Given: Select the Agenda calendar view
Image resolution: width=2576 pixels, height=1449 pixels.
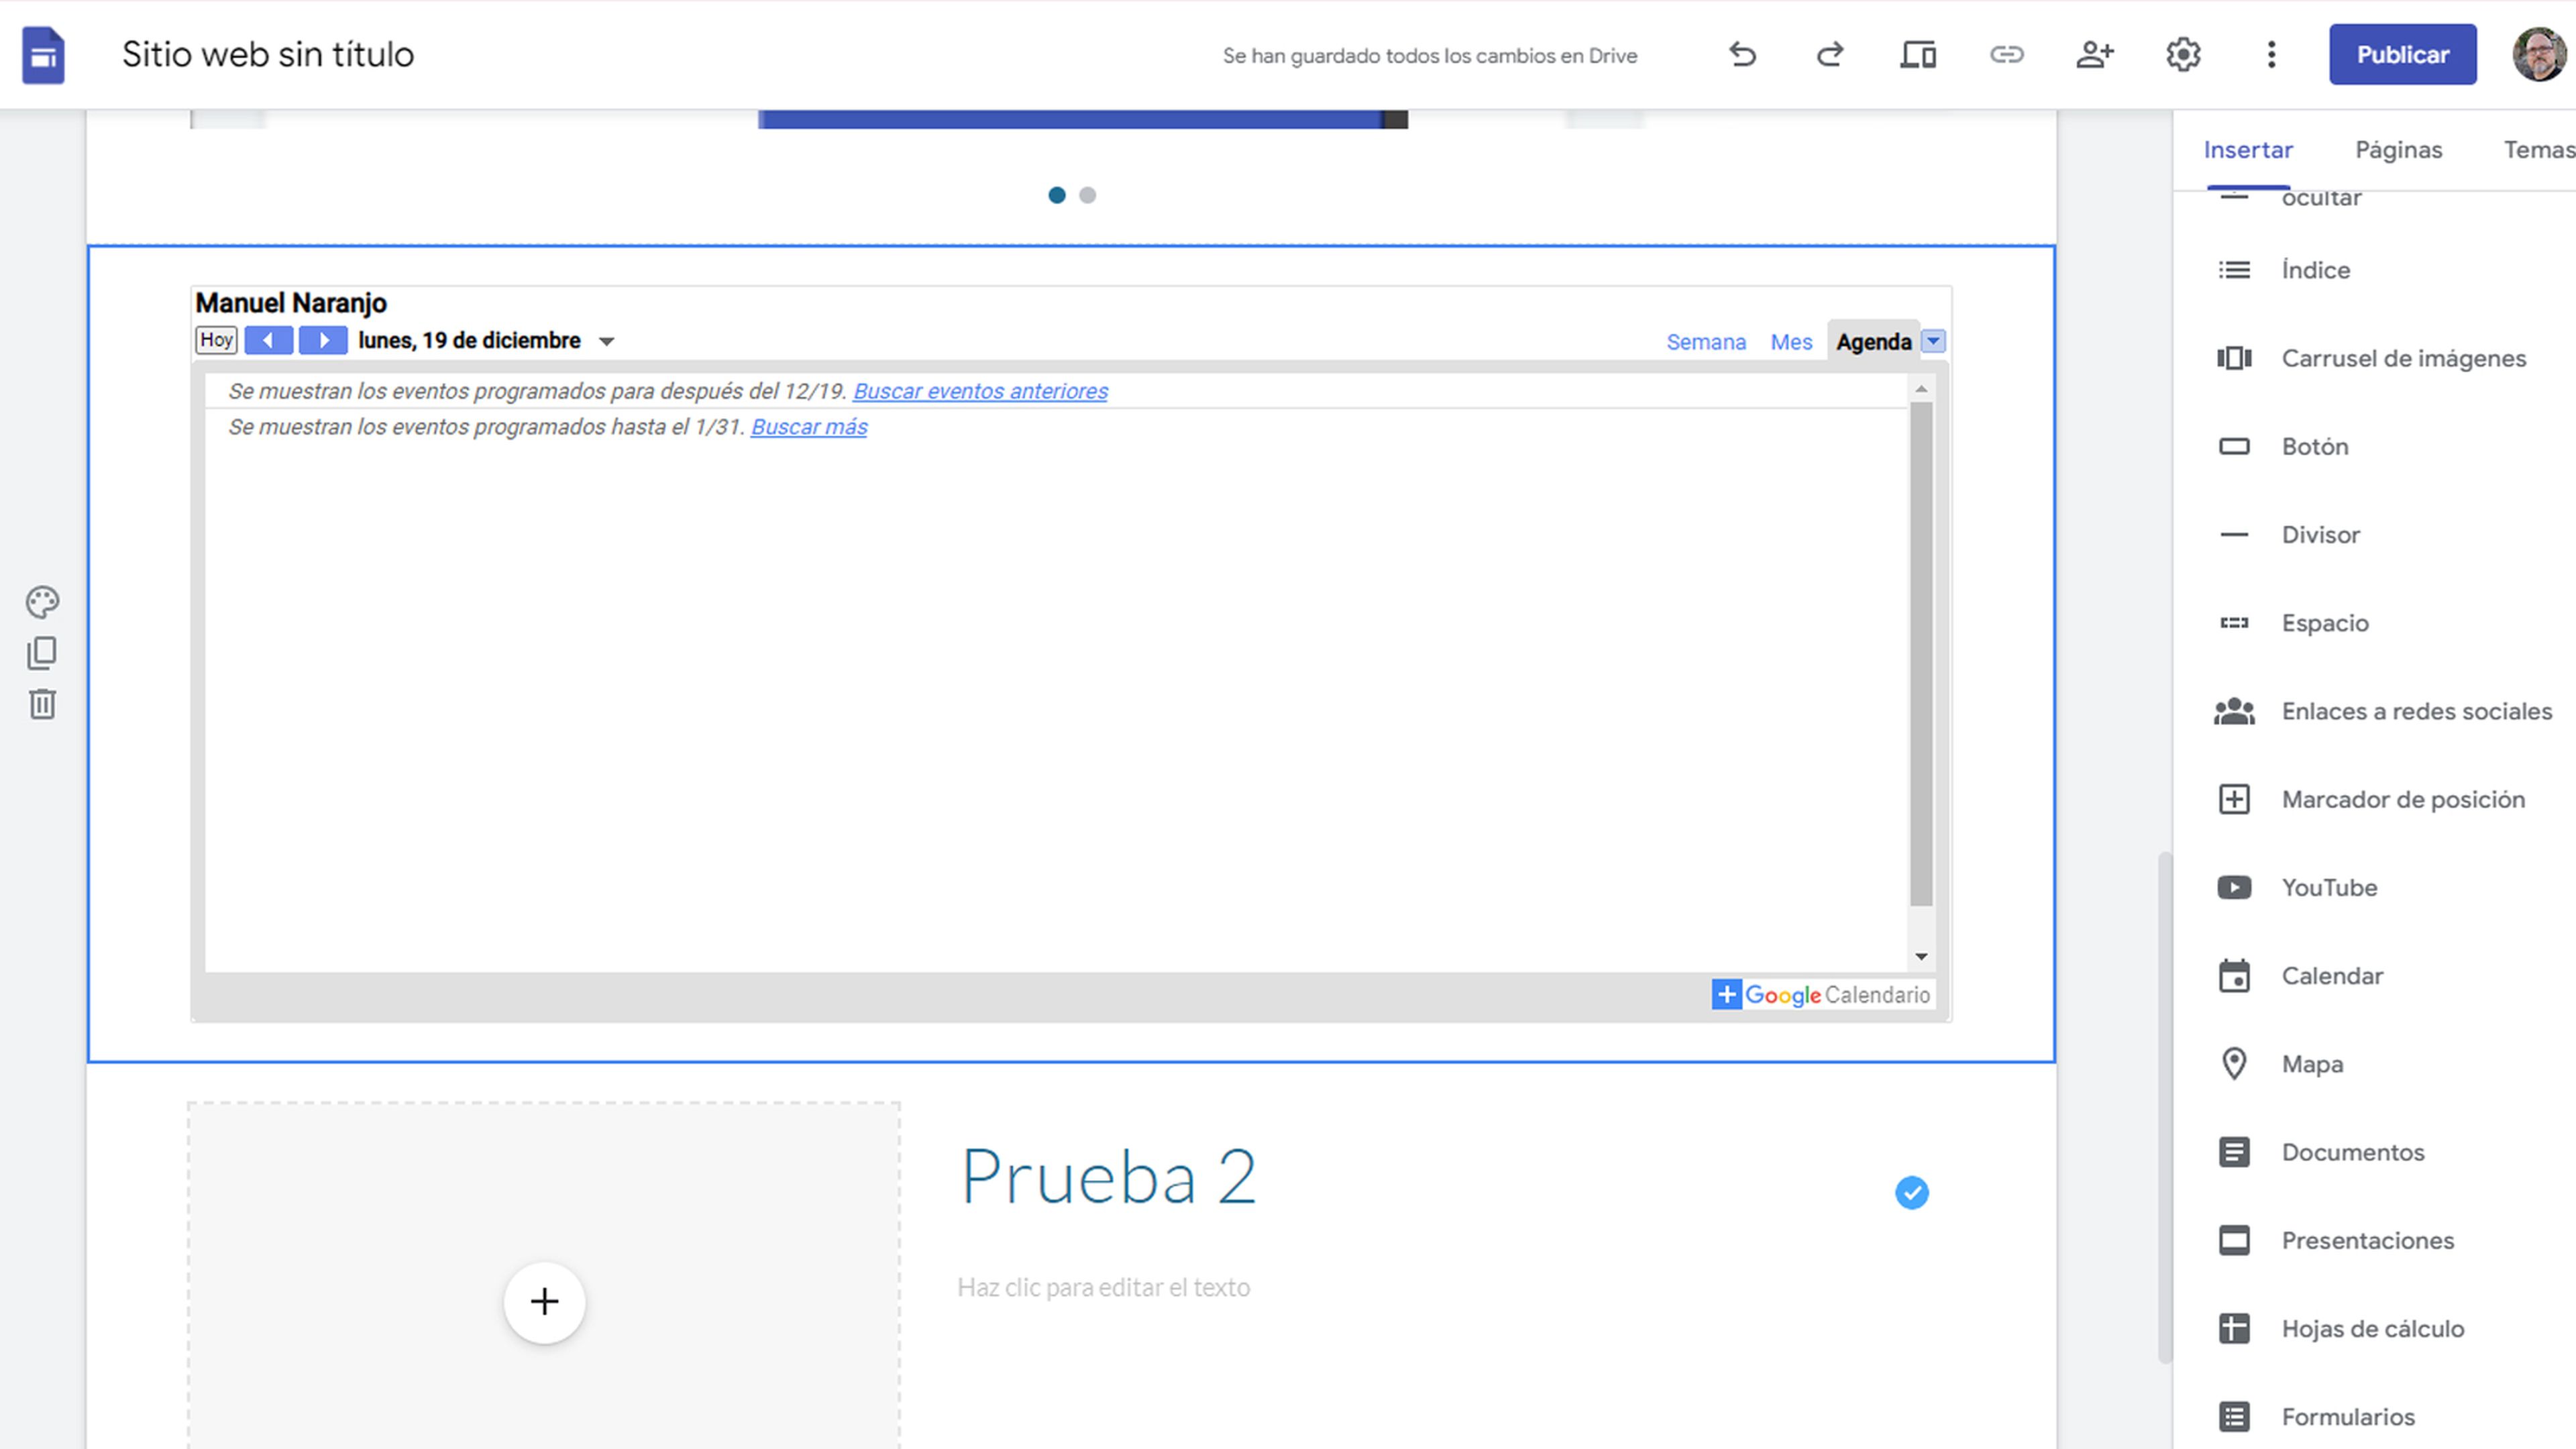Looking at the screenshot, I should [1873, 342].
